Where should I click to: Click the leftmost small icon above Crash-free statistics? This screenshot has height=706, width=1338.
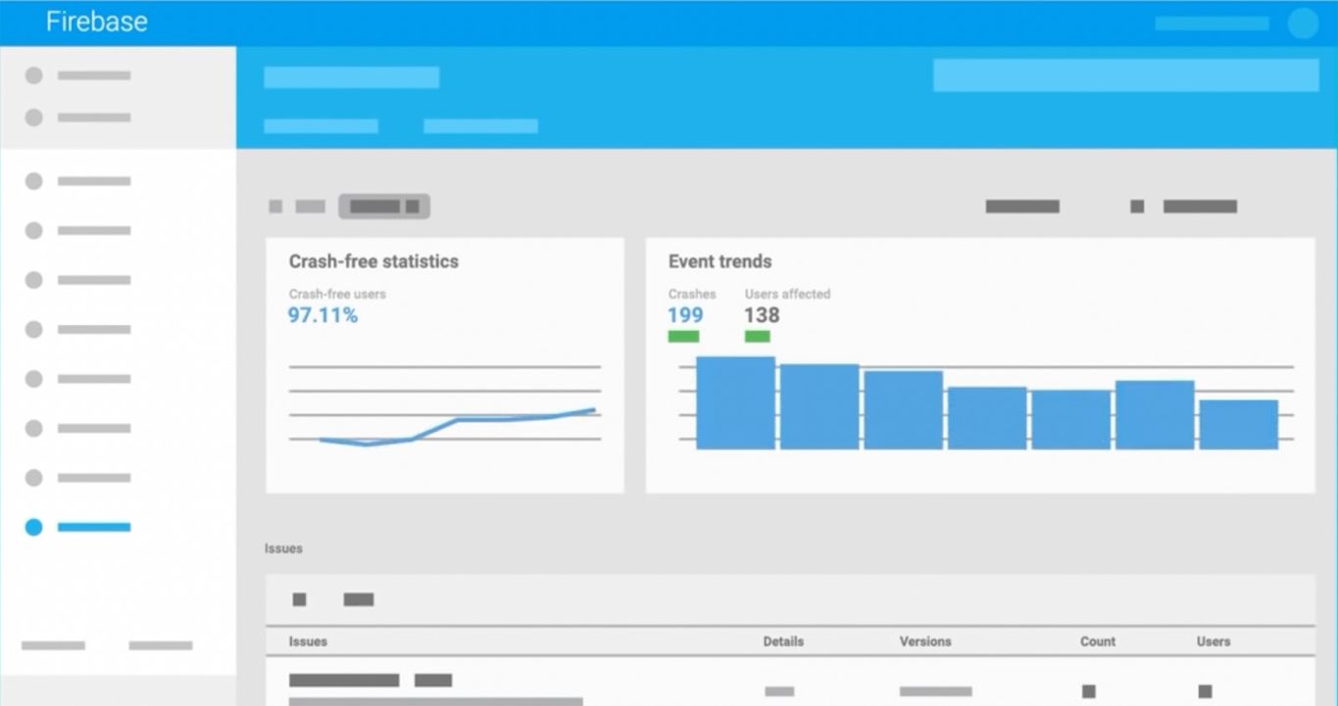tap(274, 207)
